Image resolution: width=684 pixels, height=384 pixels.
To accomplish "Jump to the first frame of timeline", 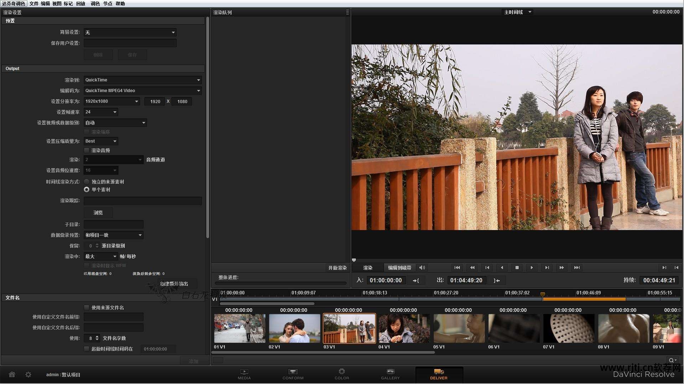I will click(x=457, y=268).
